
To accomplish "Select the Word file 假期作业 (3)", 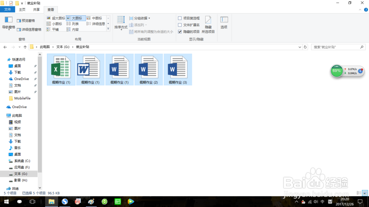I will 178,70.
